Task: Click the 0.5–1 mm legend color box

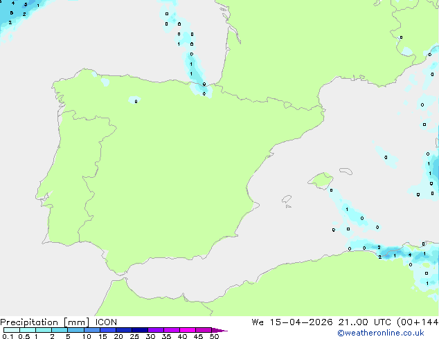Action: (28, 330)
